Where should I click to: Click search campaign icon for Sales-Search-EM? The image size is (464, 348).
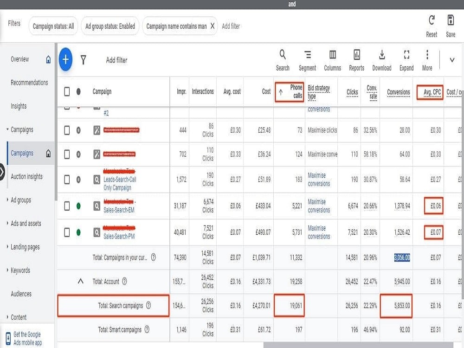(x=97, y=206)
